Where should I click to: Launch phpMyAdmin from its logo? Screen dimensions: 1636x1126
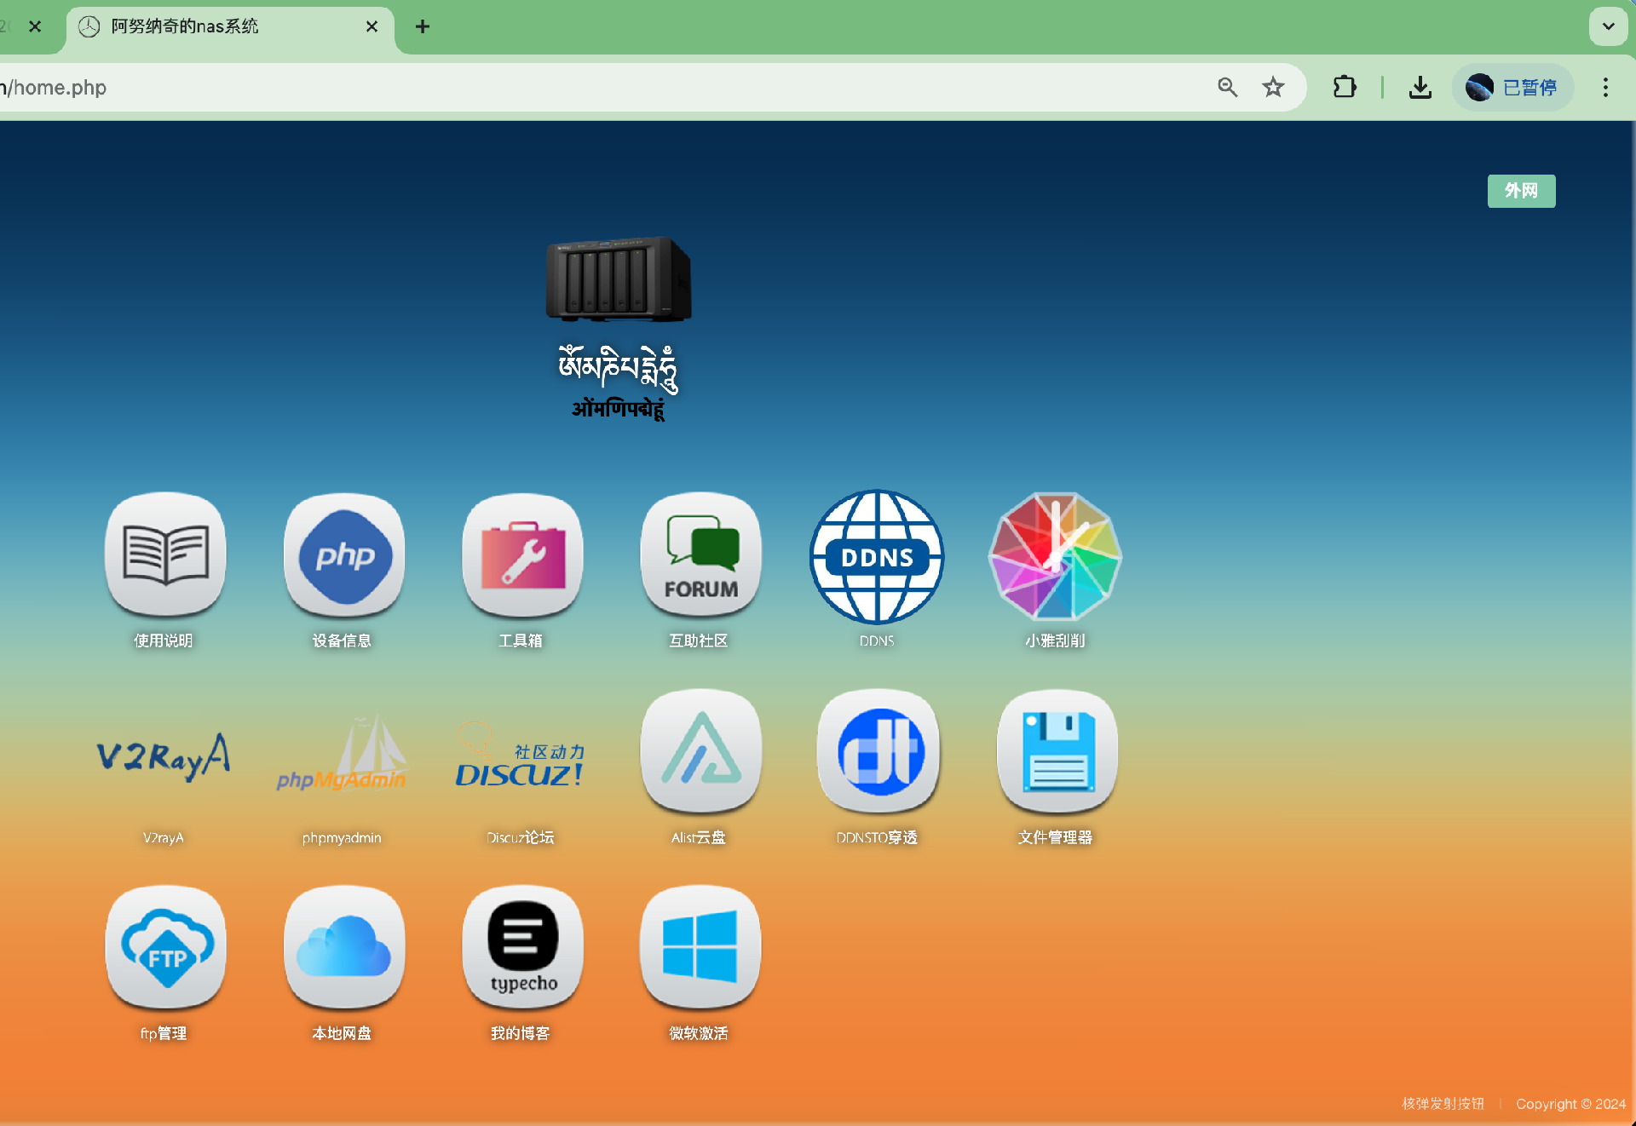click(342, 756)
